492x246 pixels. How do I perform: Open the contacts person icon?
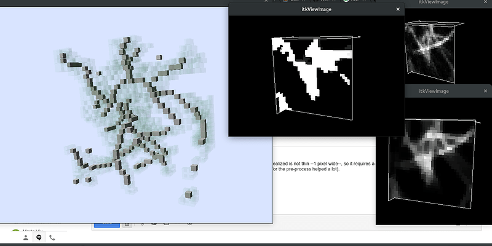(x=26, y=237)
